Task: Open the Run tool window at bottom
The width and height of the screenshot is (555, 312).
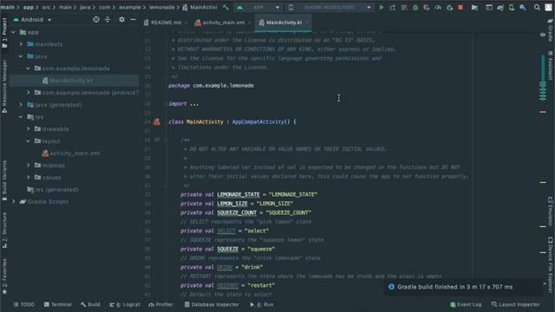Action: (x=262, y=304)
